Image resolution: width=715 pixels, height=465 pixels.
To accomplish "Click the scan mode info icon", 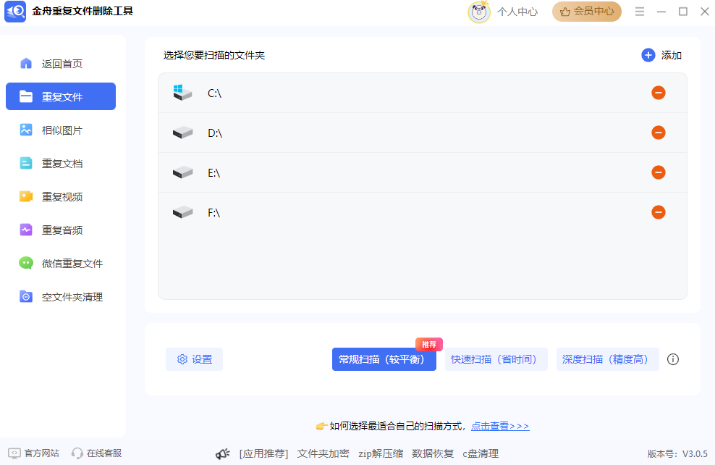I will (673, 359).
